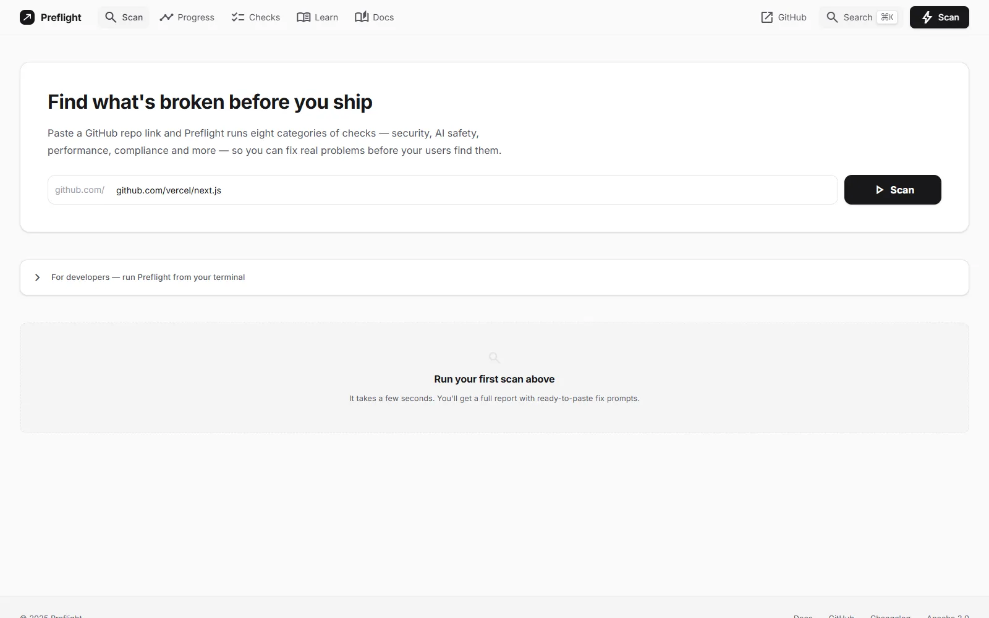The width and height of the screenshot is (989, 618).
Task: Open the Search box with the ⌘K shortcut
Action: pyautogui.click(x=861, y=17)
